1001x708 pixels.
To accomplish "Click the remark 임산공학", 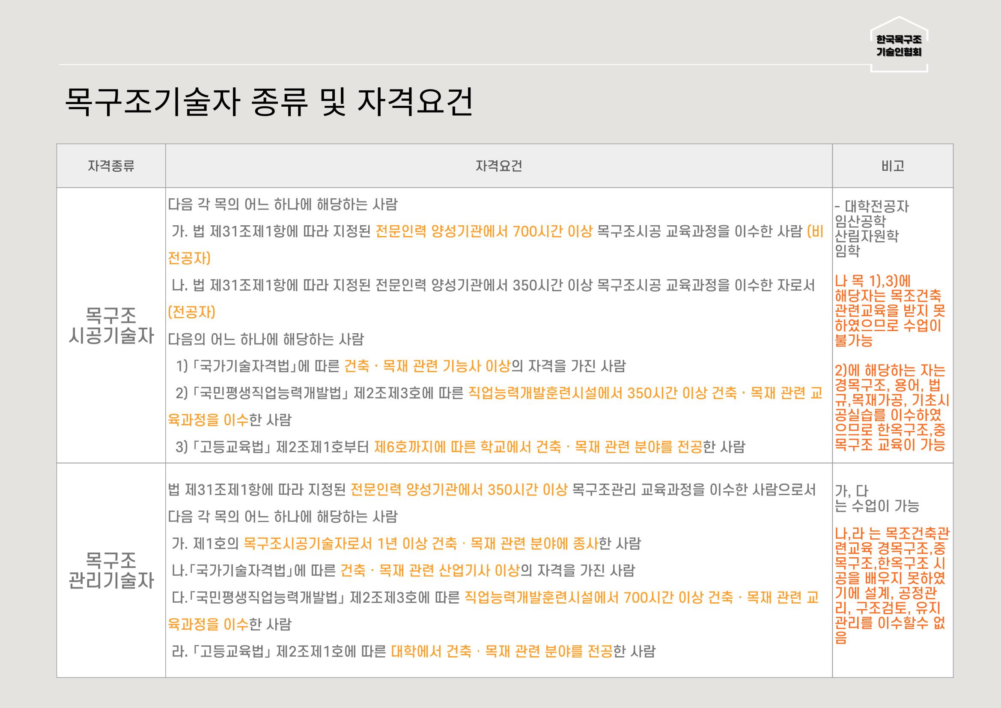I will pyautogui.click(x=860, y=221).
